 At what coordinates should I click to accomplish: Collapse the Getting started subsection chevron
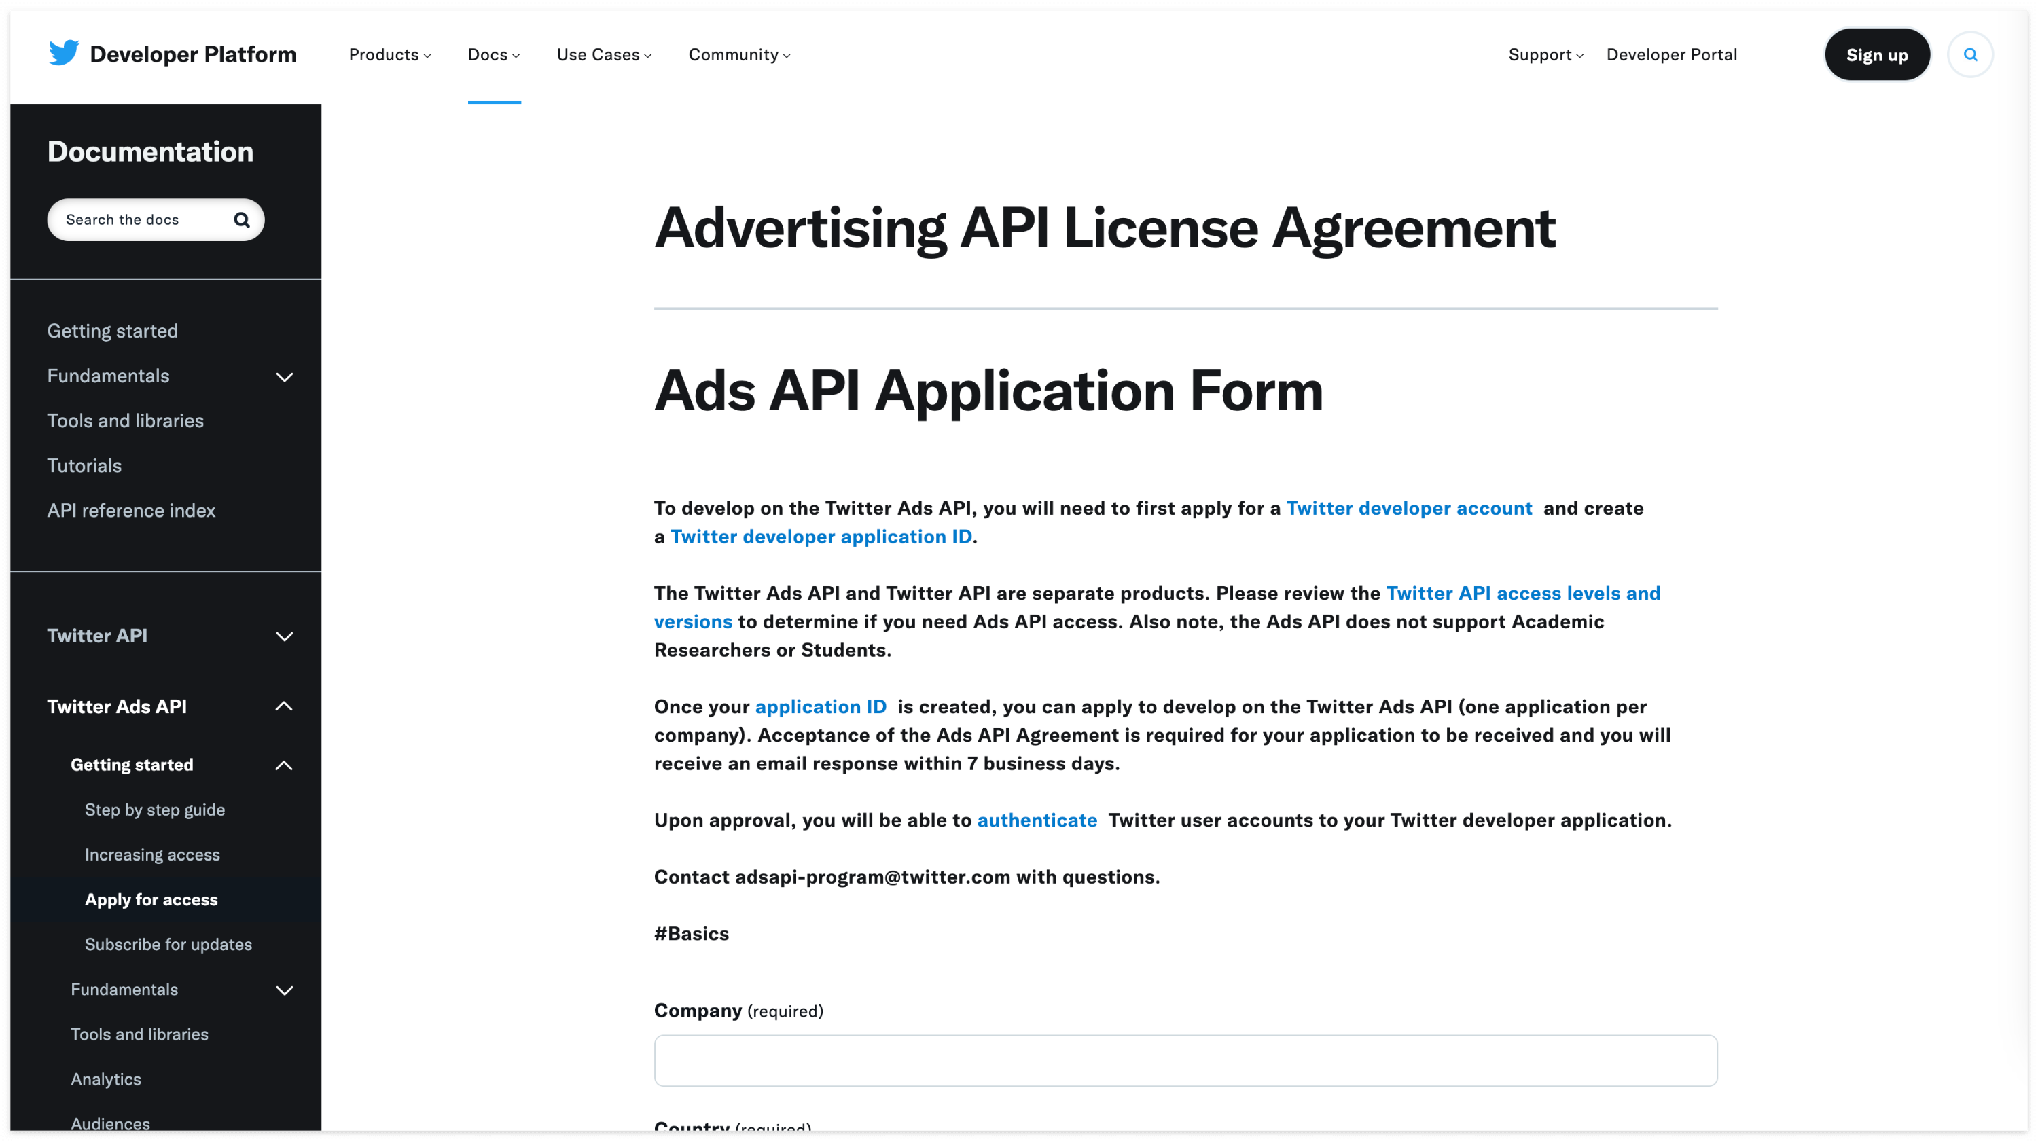[x=284, y=765]
